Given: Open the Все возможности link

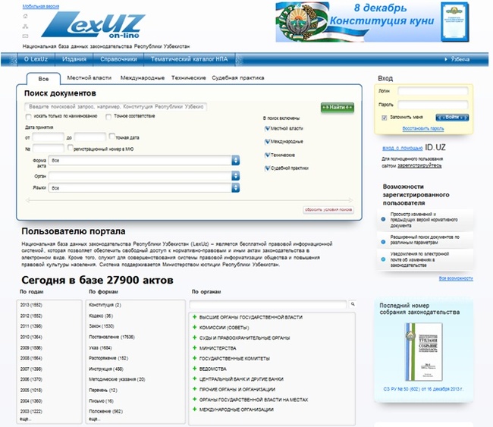Looking at the screenshot, I should [456, 278].
